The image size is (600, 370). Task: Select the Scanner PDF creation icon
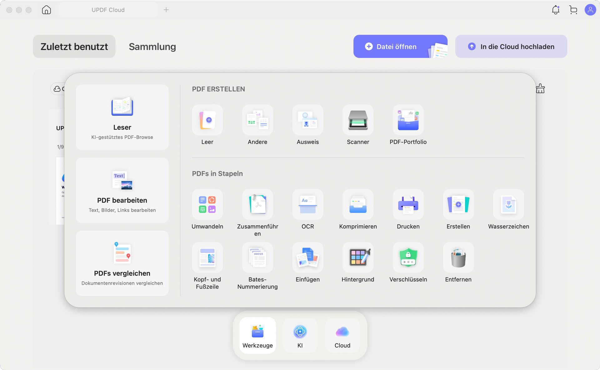click(358, 120)
